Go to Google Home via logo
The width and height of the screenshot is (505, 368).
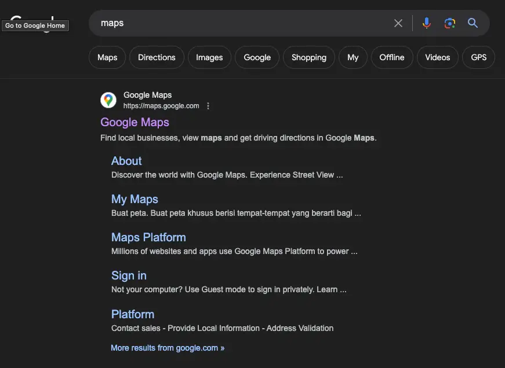coord(32,23)
